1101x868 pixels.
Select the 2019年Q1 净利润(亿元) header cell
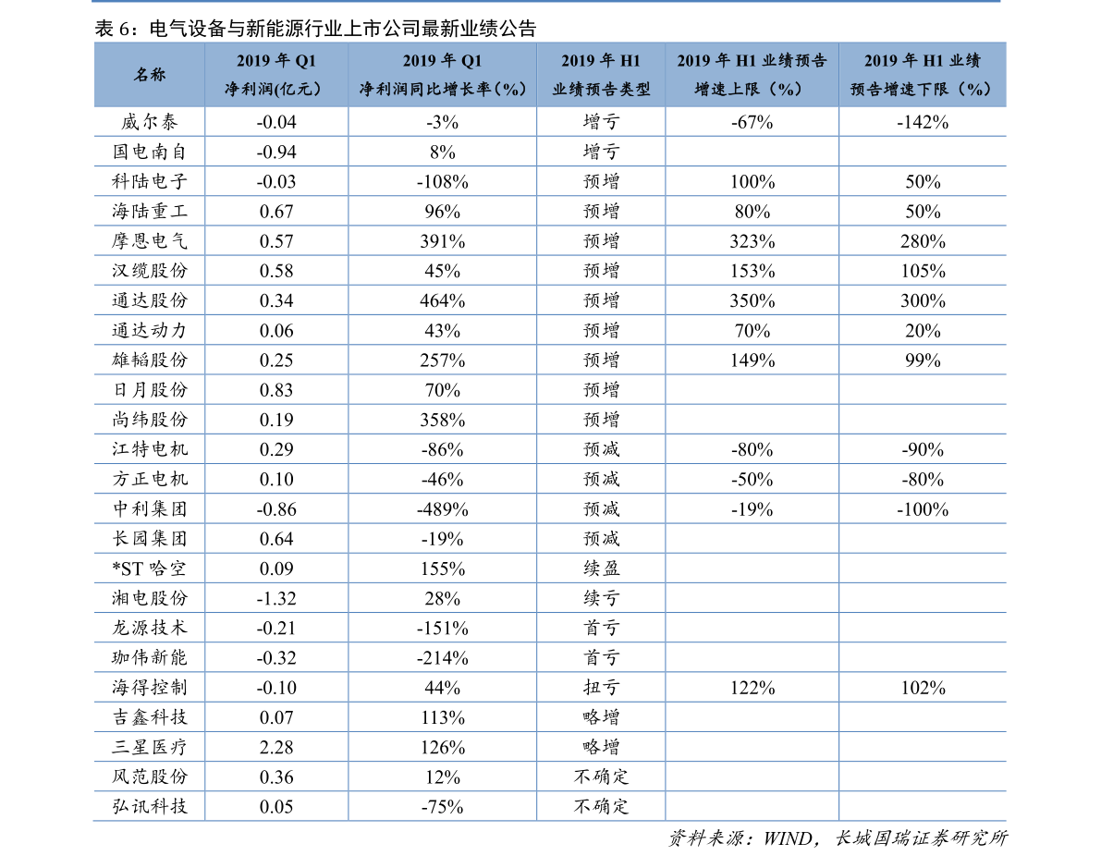[x=276, y=75]
